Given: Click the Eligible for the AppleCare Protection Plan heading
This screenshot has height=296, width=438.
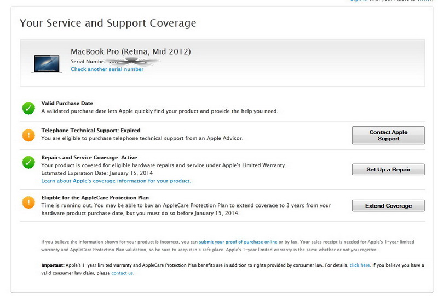Looking at the screenshot, I should point(95,197).
